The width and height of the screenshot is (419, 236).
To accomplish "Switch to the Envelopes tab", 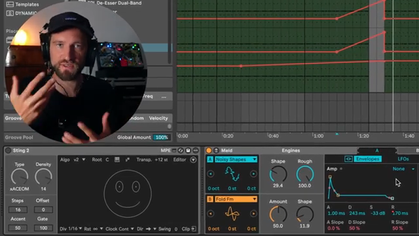I will (x=368, y=159).
